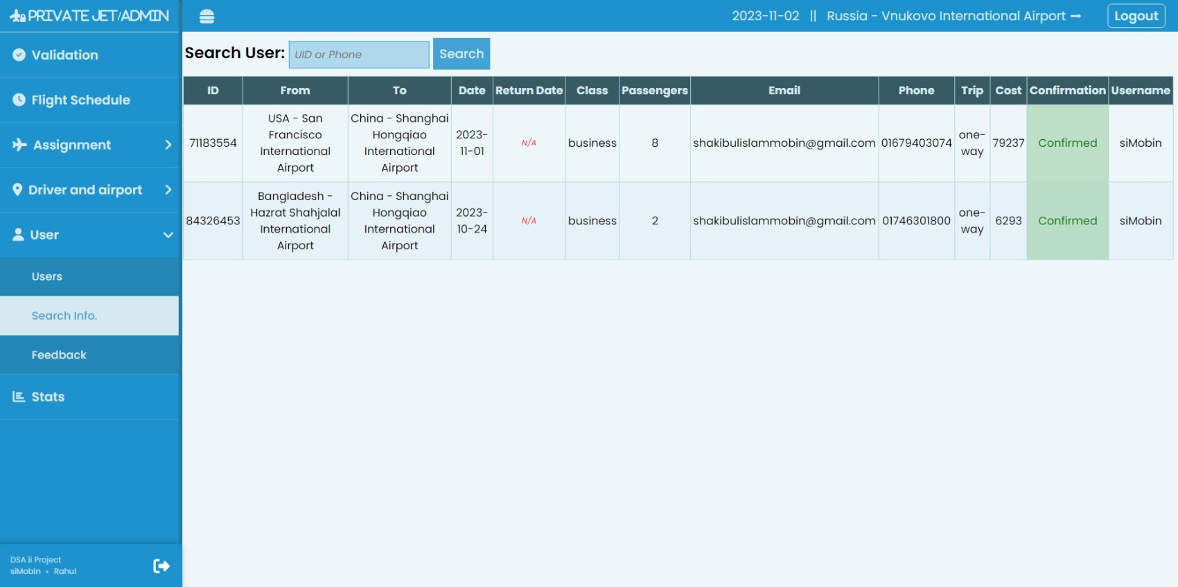This screenshot has width=1178, height=587.
Task: Click the Search button
Action: (x=461, y=54)
